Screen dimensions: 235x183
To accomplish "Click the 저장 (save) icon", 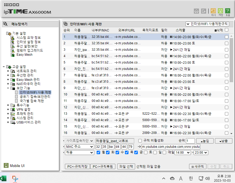I will coord(220,11).
